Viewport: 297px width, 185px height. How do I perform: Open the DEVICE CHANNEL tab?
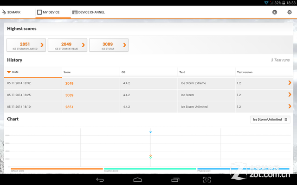[x=88, y=12]
